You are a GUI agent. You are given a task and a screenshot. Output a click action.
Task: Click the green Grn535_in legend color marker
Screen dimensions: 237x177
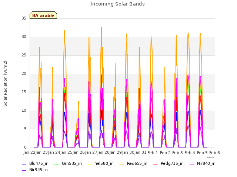point(57,164)
